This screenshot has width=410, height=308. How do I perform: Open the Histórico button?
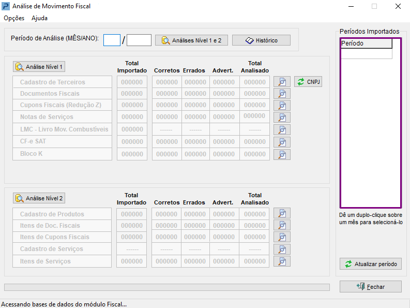pos(261,40)
